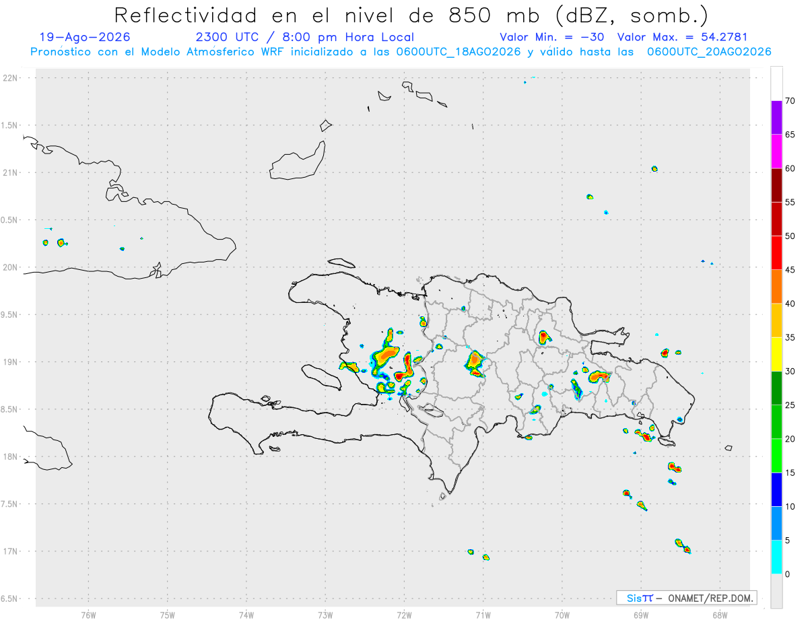Click the '74W' longitude label
This screenshot has height=624, width=808.
point(246,615)
